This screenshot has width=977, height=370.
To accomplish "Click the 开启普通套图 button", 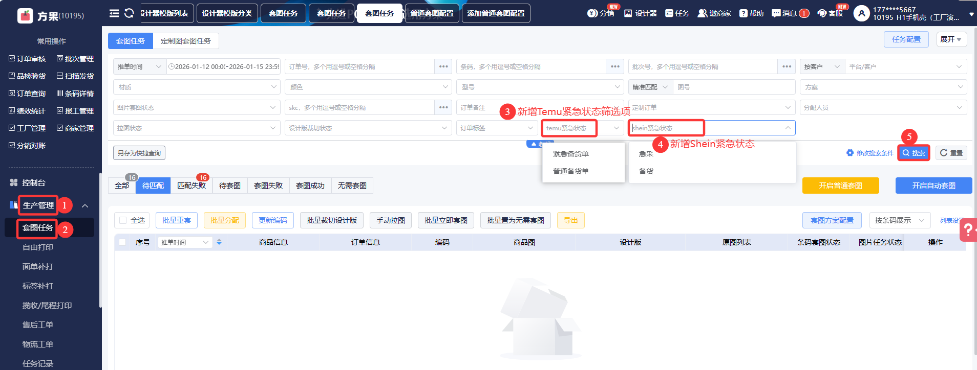I will click(x=841, y=186).
